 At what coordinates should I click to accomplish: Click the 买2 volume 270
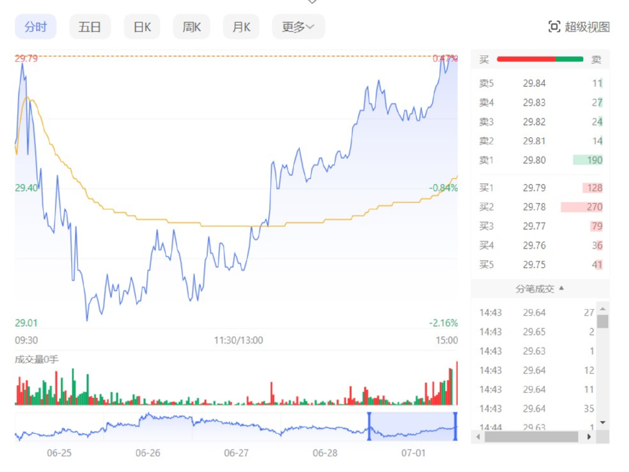click(595, 207)
